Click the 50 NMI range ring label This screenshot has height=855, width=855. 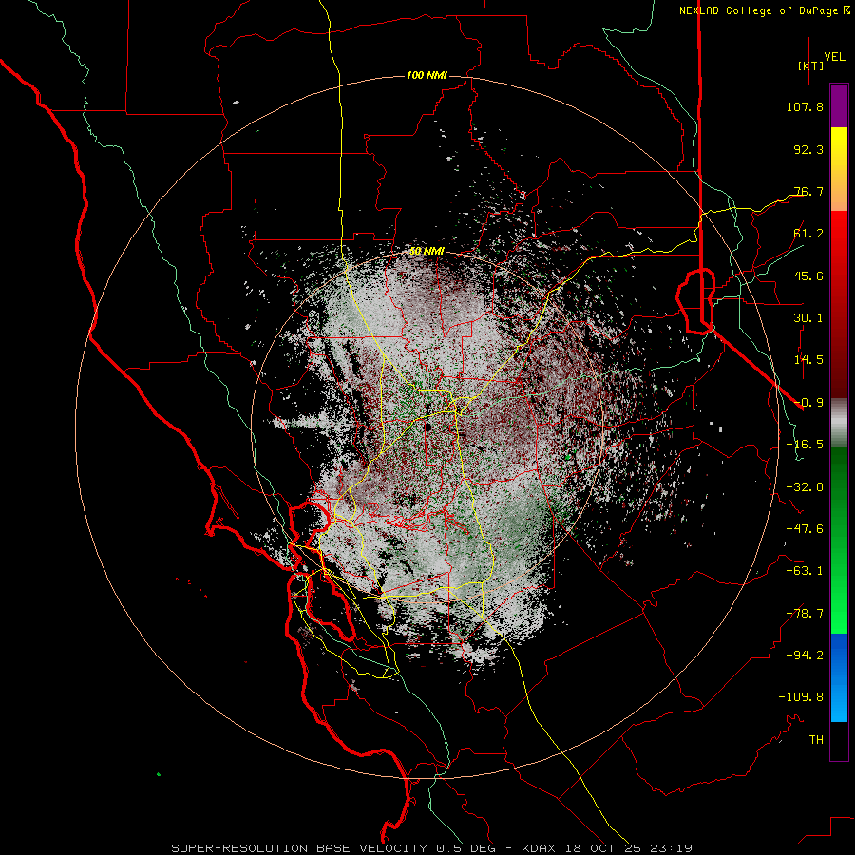(427, 252)
